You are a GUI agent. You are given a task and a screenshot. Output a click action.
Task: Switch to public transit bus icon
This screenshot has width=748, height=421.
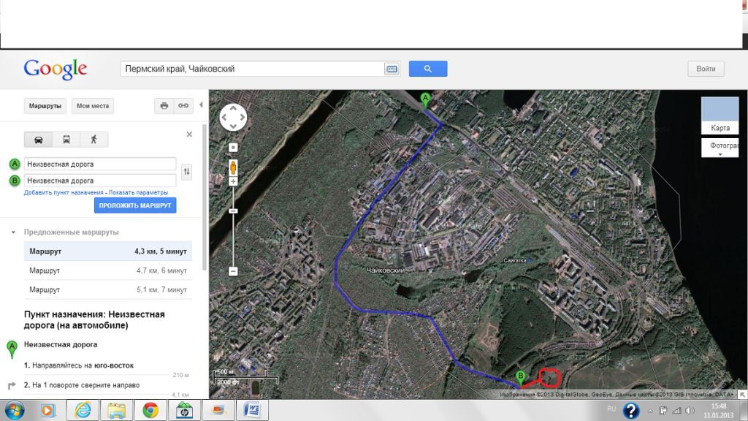pos(66,140)
